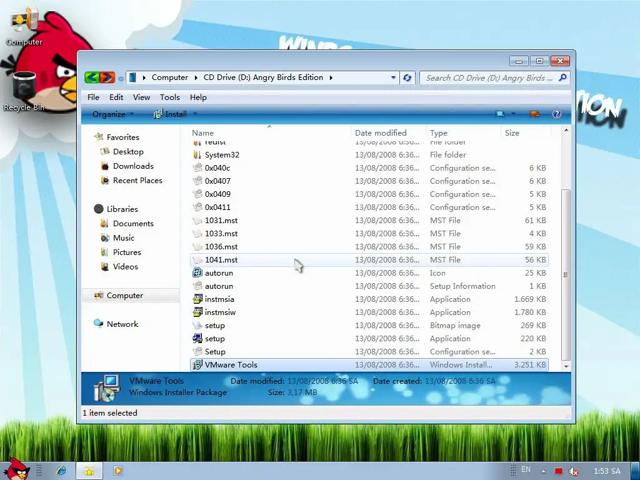Image resolution: width=640 pixels, height=480 pixels.
Task: Click the orange Forward navigation arrow
Action: coord(107,77)
